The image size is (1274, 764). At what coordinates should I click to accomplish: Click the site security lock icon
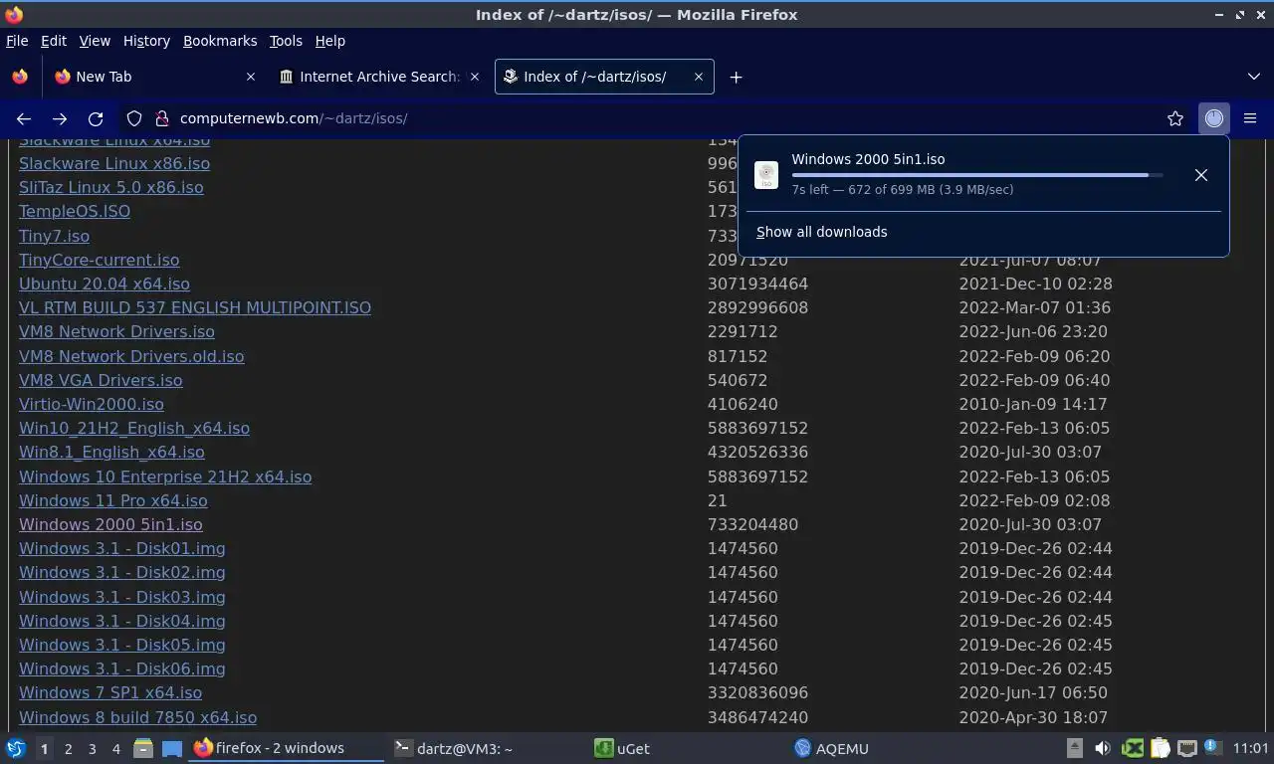coord(162,118)
